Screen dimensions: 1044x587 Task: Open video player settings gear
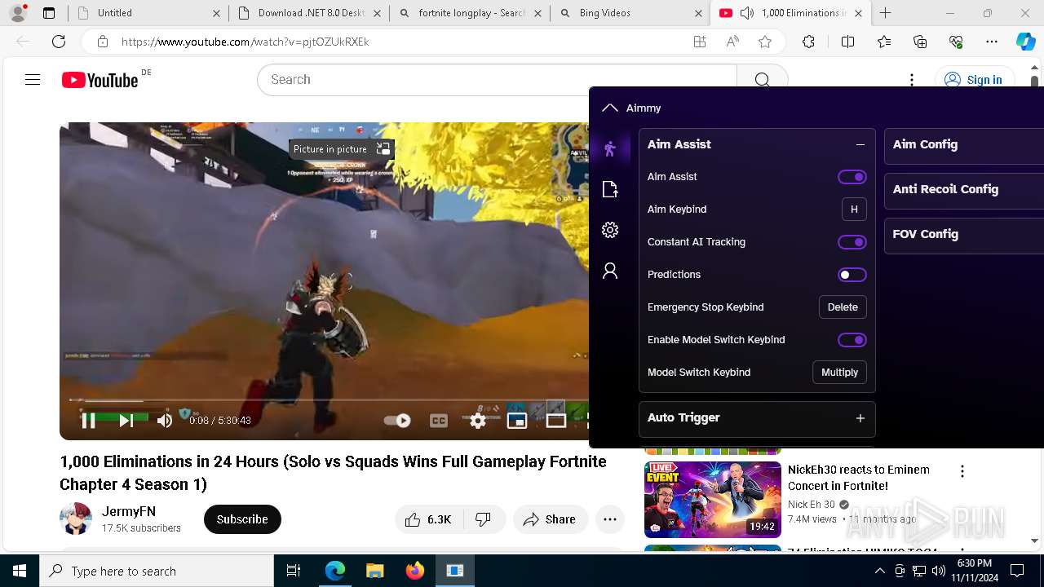point(478,421)
